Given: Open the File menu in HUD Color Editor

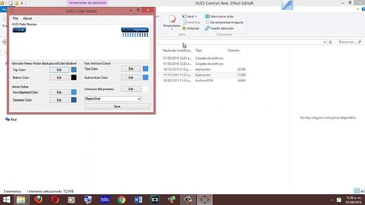Looking at the screenshot, I should [15, 18].
